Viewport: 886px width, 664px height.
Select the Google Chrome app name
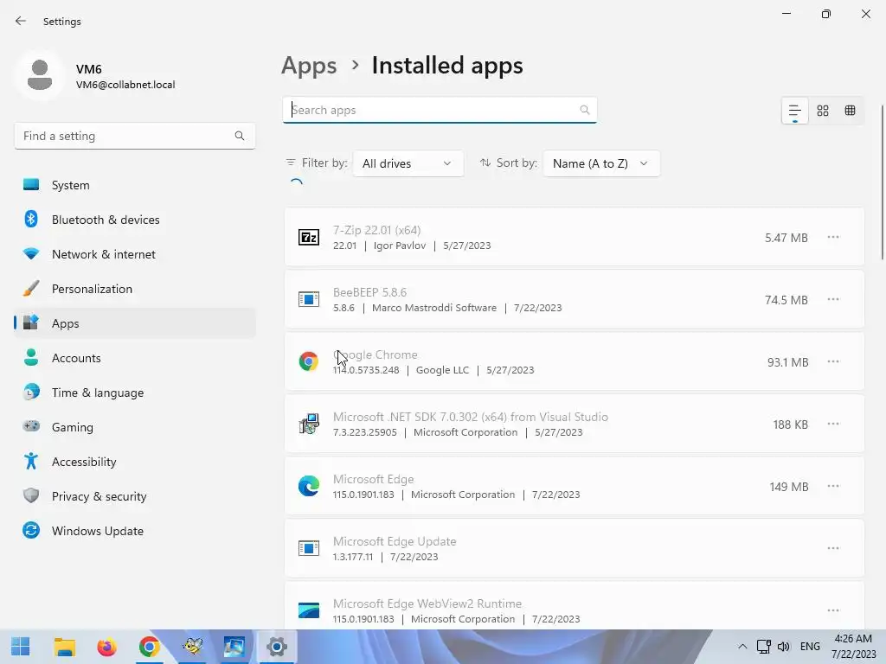tap(376, 354)
